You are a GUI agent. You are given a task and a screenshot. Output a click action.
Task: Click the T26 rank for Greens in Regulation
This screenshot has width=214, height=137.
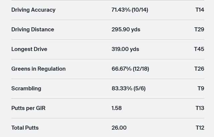tap(199, 69)
